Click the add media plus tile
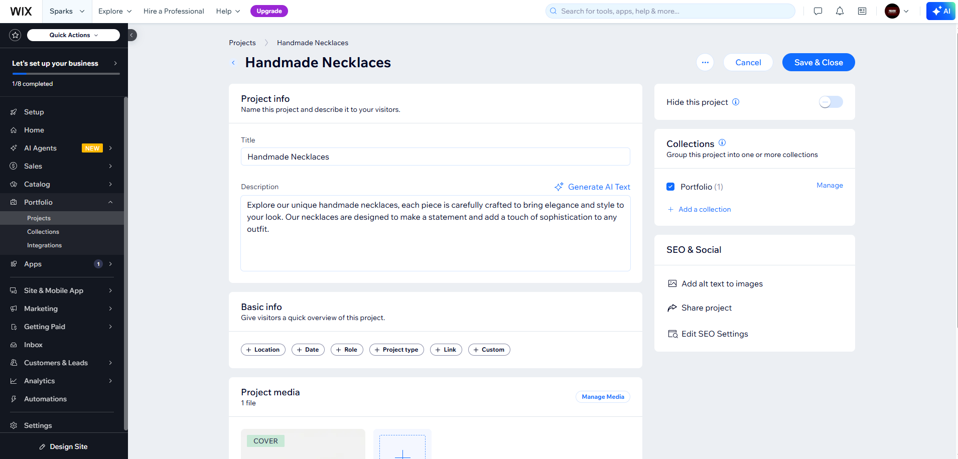 [402, 446]
